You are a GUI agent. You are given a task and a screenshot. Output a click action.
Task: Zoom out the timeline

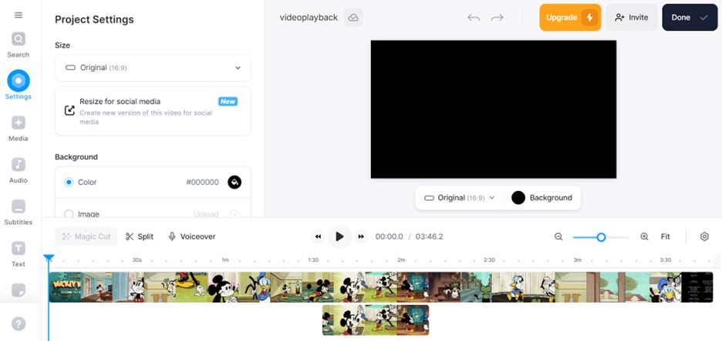[x=558, y=236]
